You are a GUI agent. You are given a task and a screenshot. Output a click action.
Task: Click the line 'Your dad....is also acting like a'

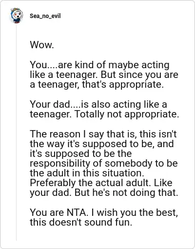(x=98, y=104)
